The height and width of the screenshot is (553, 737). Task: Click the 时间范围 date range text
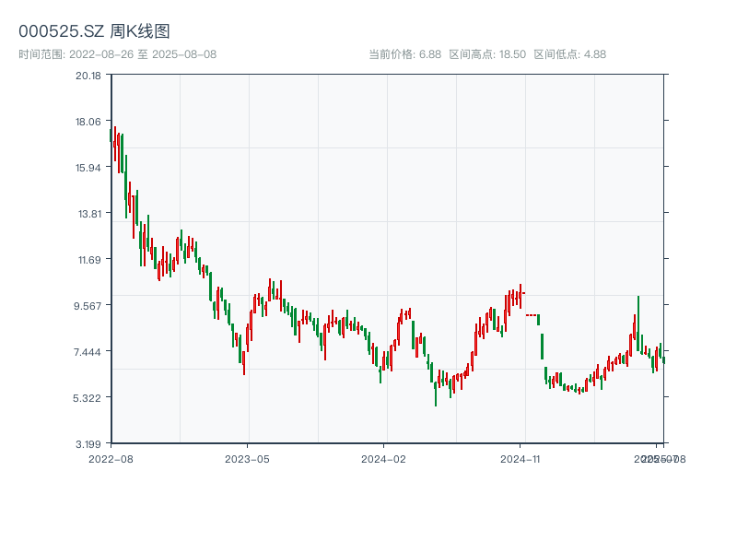pyautogui.click(x=117, y=54)
